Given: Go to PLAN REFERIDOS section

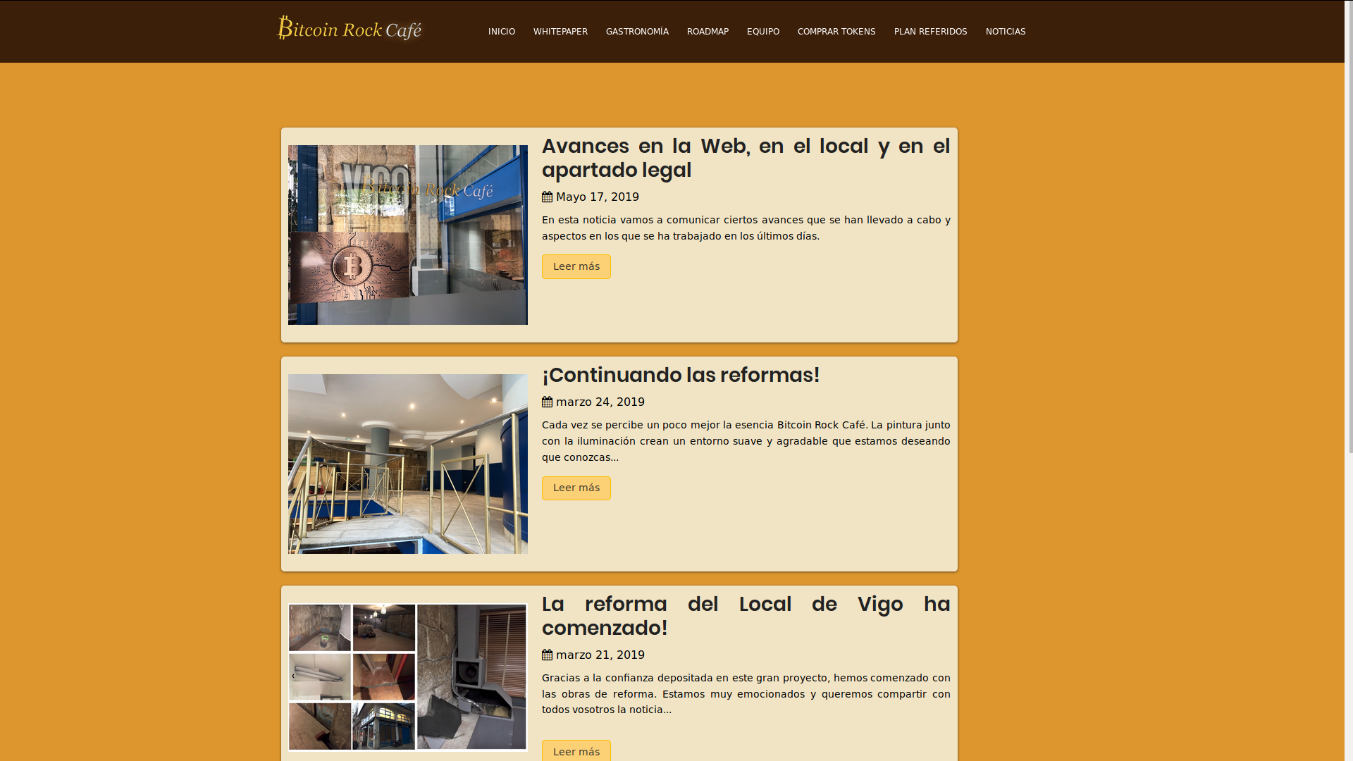Looking at the screenshot, I should [930, 32].
